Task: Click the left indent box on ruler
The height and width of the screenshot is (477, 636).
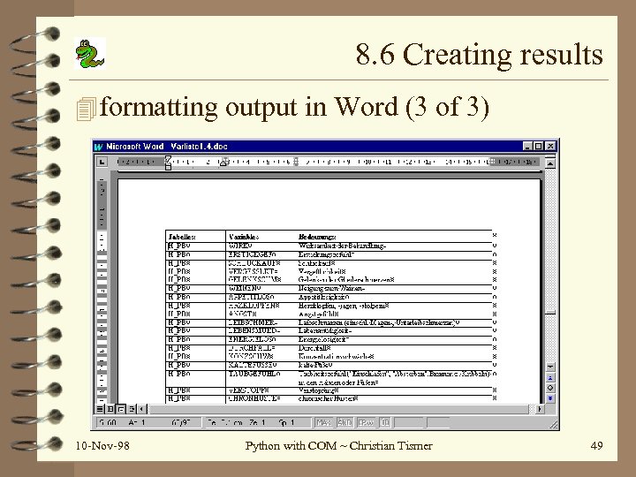Action: (168, 167)
